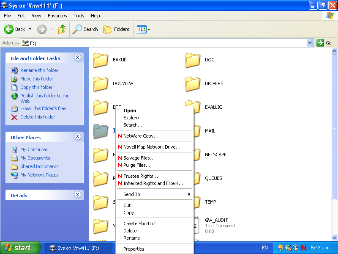Viewport: 338px width, 254px height.
Task: Expand the Send To submenu
Action: click(x=154, y=194)
